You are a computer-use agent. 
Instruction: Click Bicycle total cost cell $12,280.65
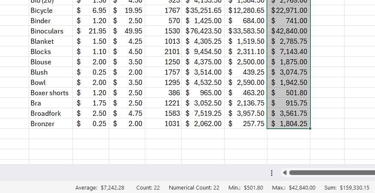(x=246, y=11)
